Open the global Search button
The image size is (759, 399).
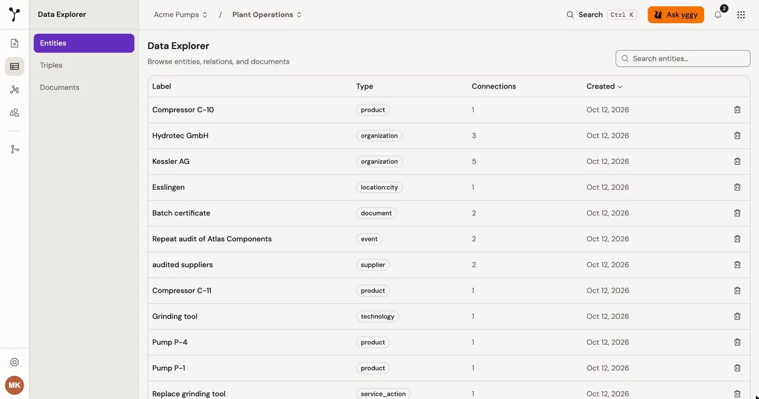click(x=601, y=15)
